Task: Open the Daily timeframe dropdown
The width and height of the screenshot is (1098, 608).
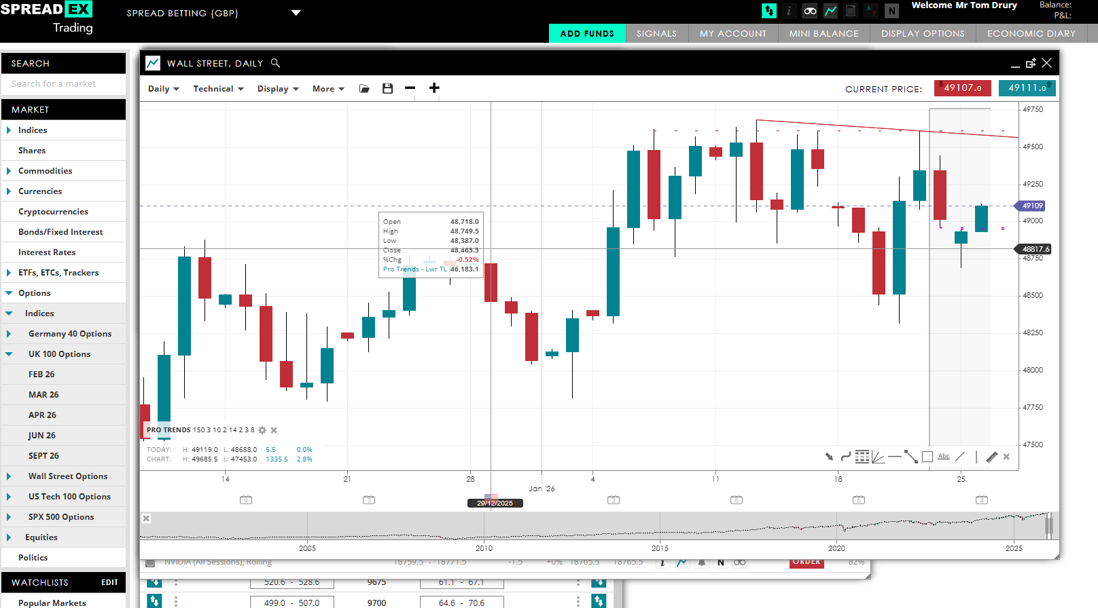Action: tap(164, 89)
